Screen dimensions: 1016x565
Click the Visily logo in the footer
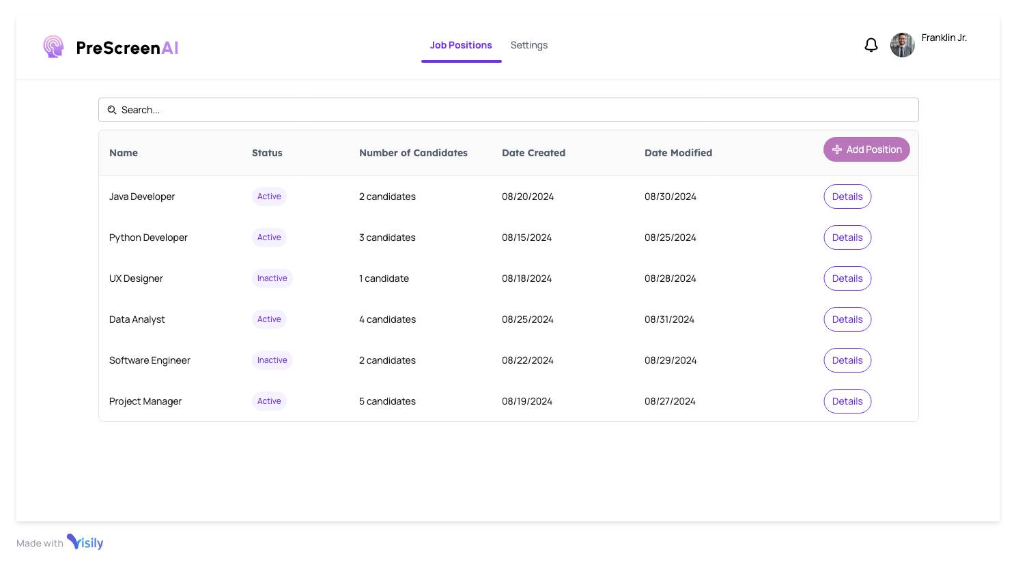pyautogui.click(x=85, y=542)
